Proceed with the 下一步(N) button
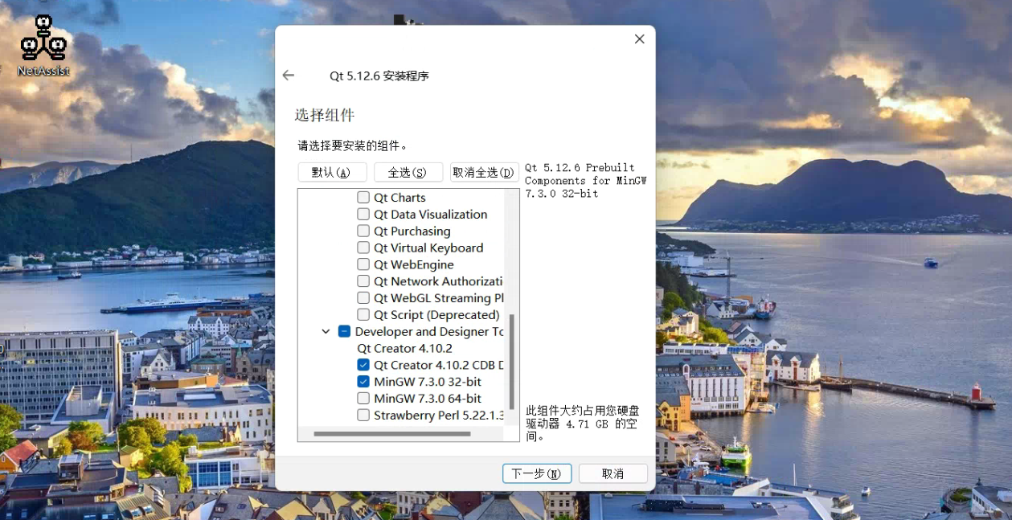This screenshot has height=520, width=1012. click(537, 473)
